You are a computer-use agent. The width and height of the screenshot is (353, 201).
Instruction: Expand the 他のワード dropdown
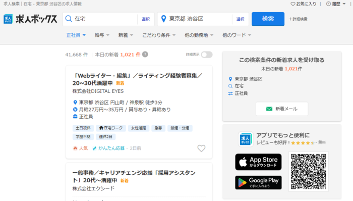click(x=237, y=35)
